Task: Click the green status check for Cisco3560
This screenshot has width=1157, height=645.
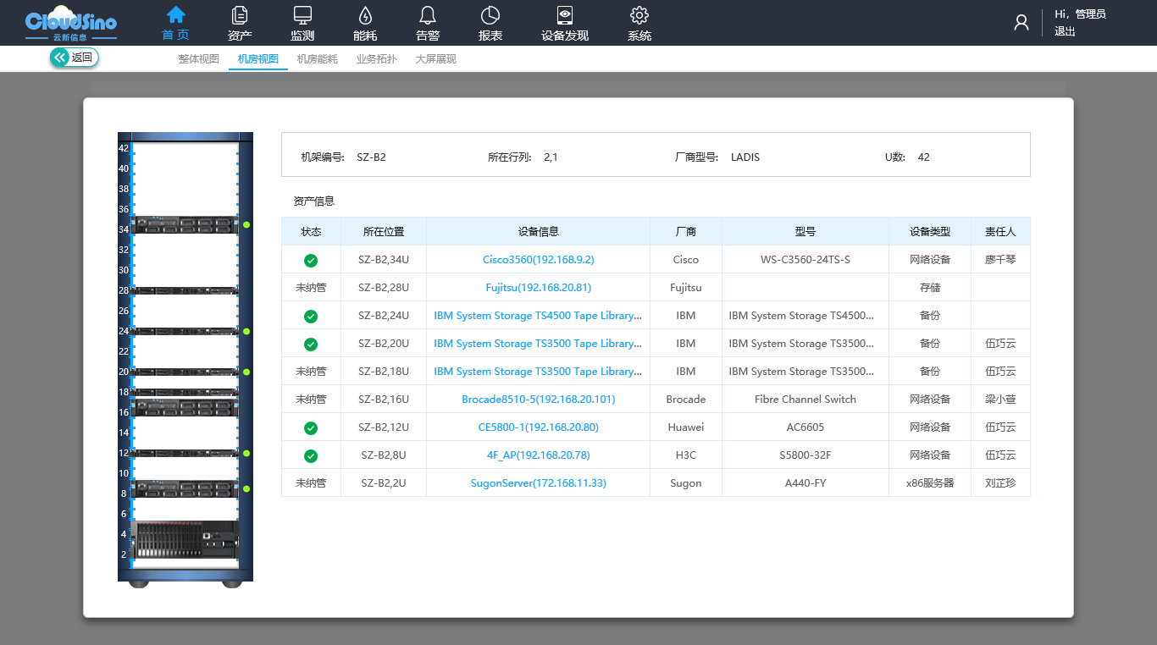Action: [x=311, y=260]
